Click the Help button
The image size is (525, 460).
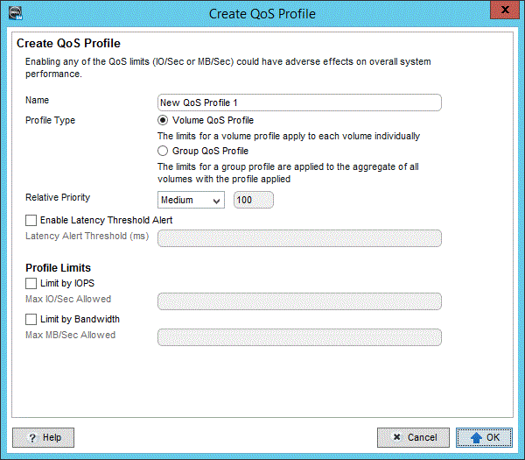pyautogui.click(x=43, y=437)
